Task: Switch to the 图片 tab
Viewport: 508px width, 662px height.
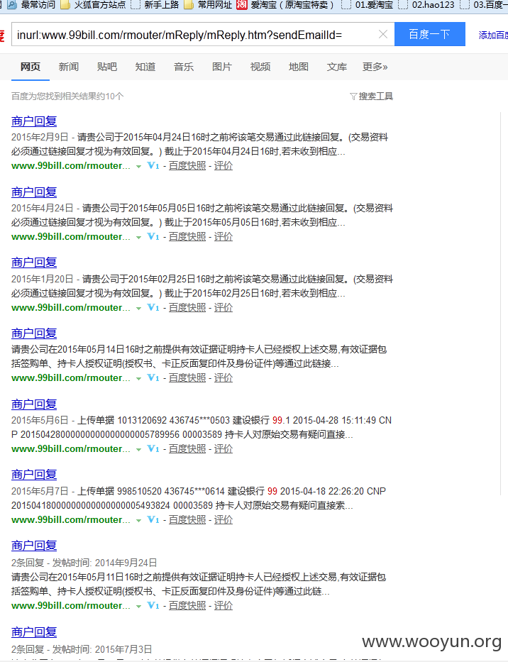Action: [221, 67]
